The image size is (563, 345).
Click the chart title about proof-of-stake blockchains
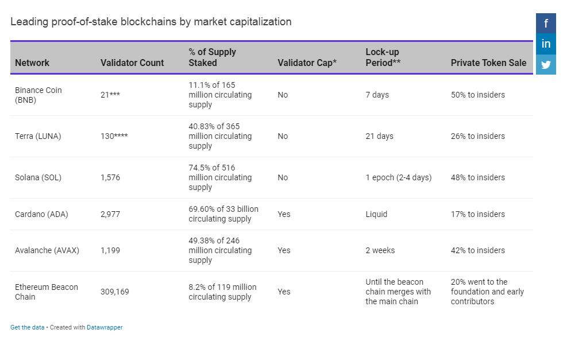tap(151, 22)
